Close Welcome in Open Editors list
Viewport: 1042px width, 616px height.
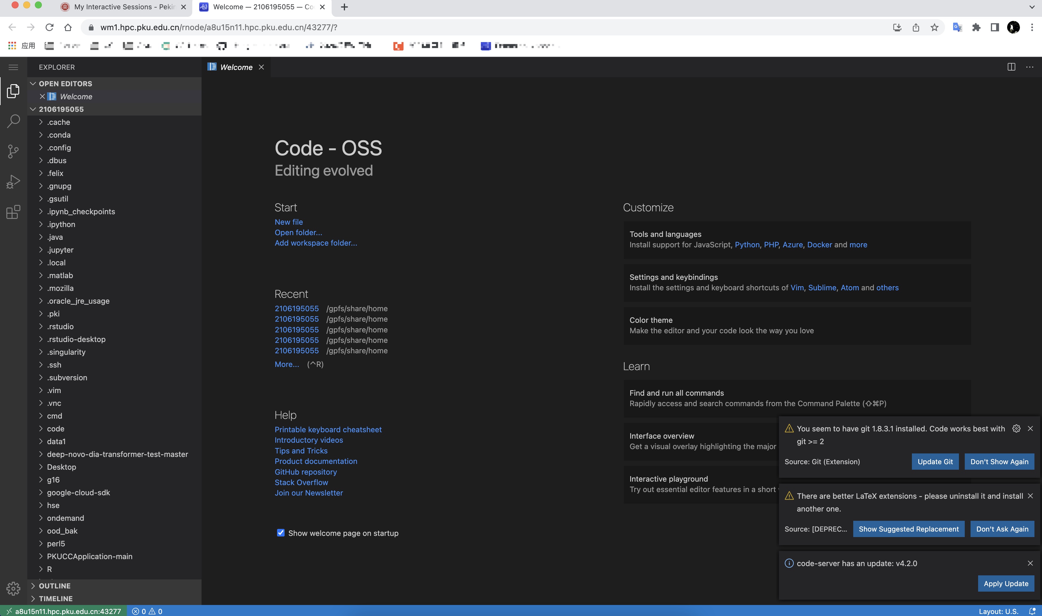point(42,96)
